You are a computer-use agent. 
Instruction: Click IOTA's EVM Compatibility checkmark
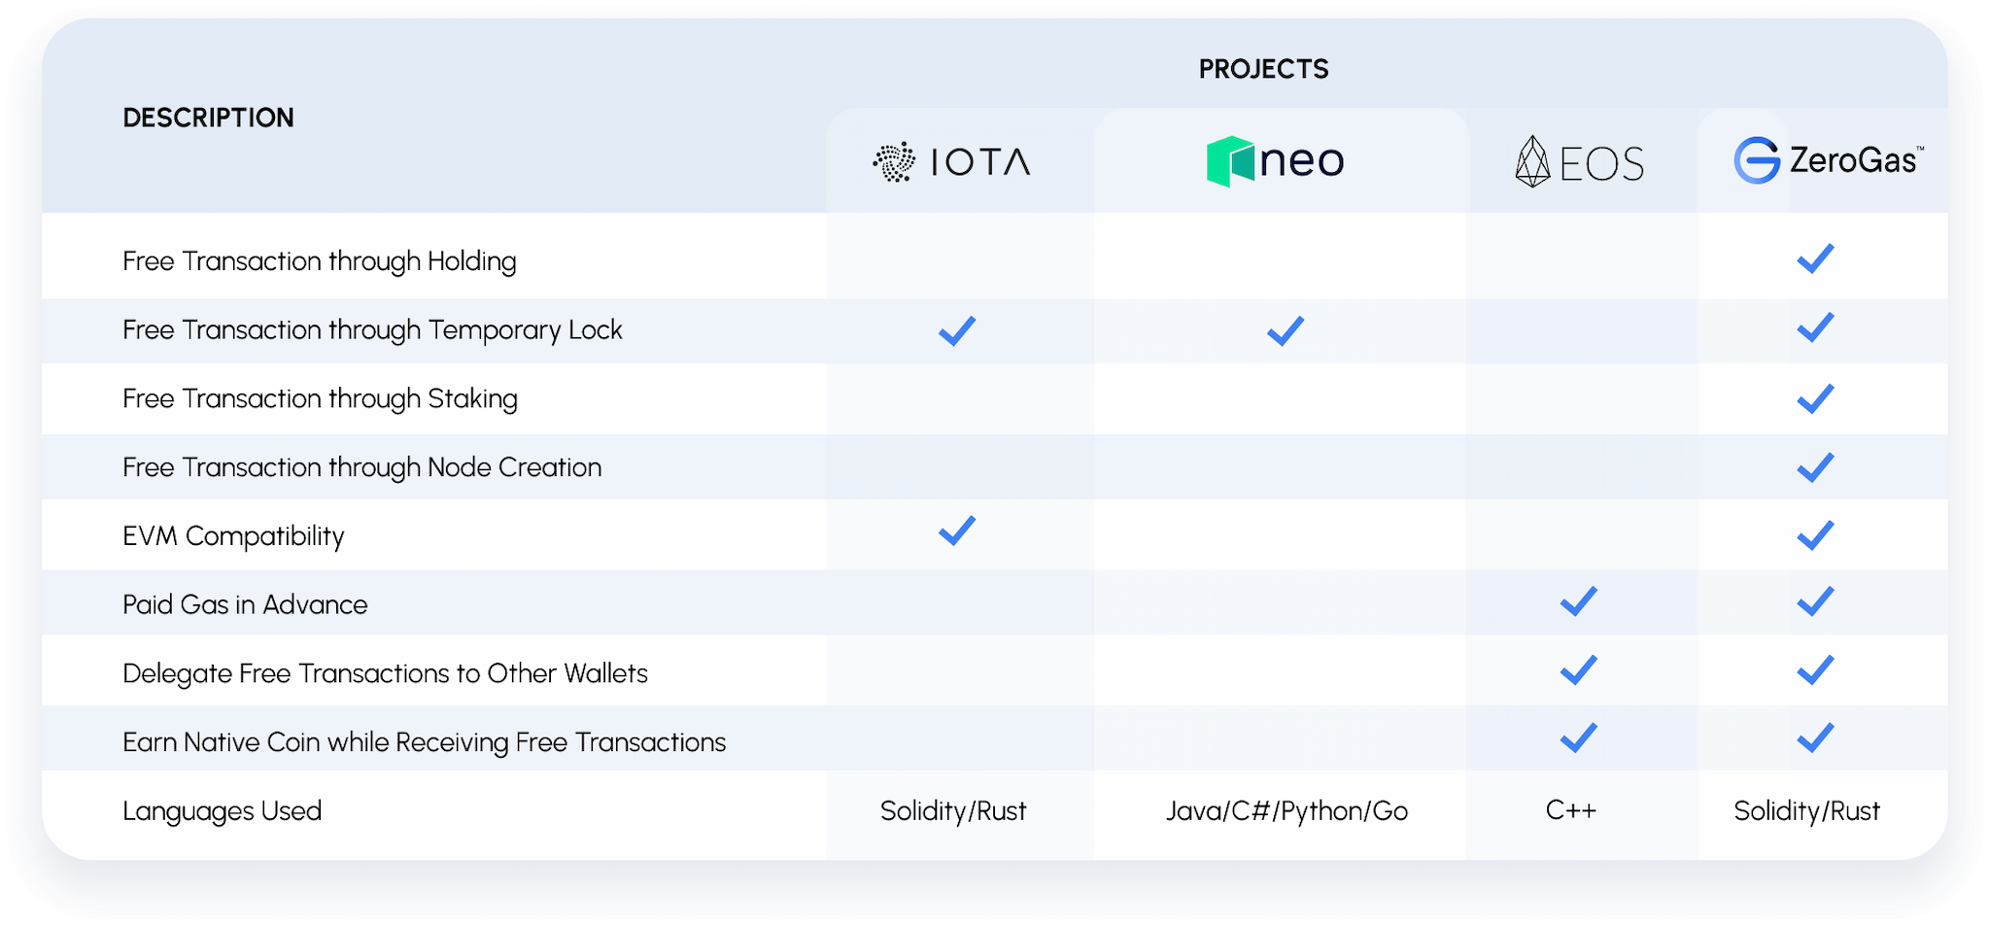(x=957, y=531)
